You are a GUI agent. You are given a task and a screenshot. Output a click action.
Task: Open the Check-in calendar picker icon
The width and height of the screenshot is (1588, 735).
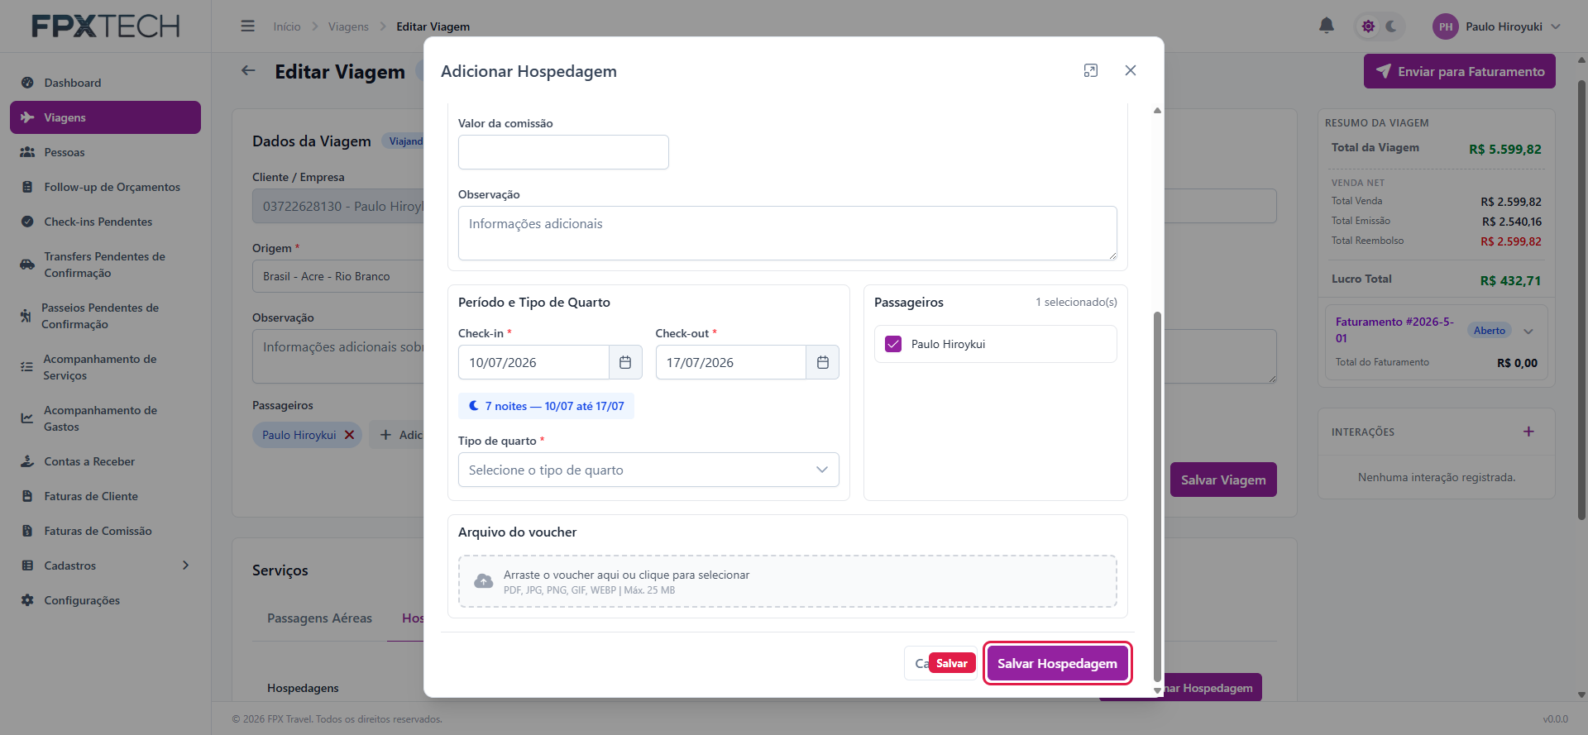click(625, 362)
